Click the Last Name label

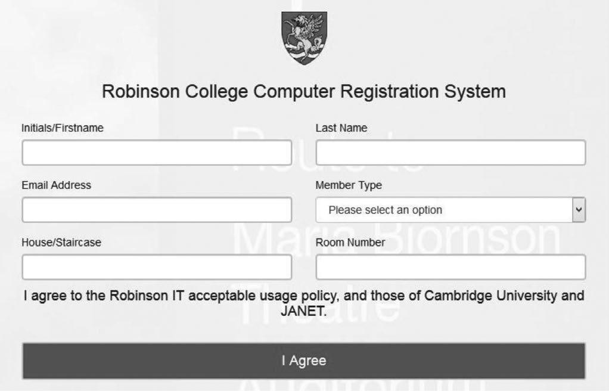(x=341, y=128)
